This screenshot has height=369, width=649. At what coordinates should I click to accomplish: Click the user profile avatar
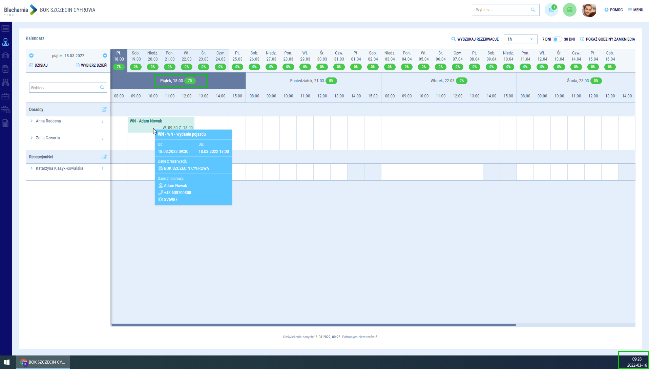click(589, 10)
